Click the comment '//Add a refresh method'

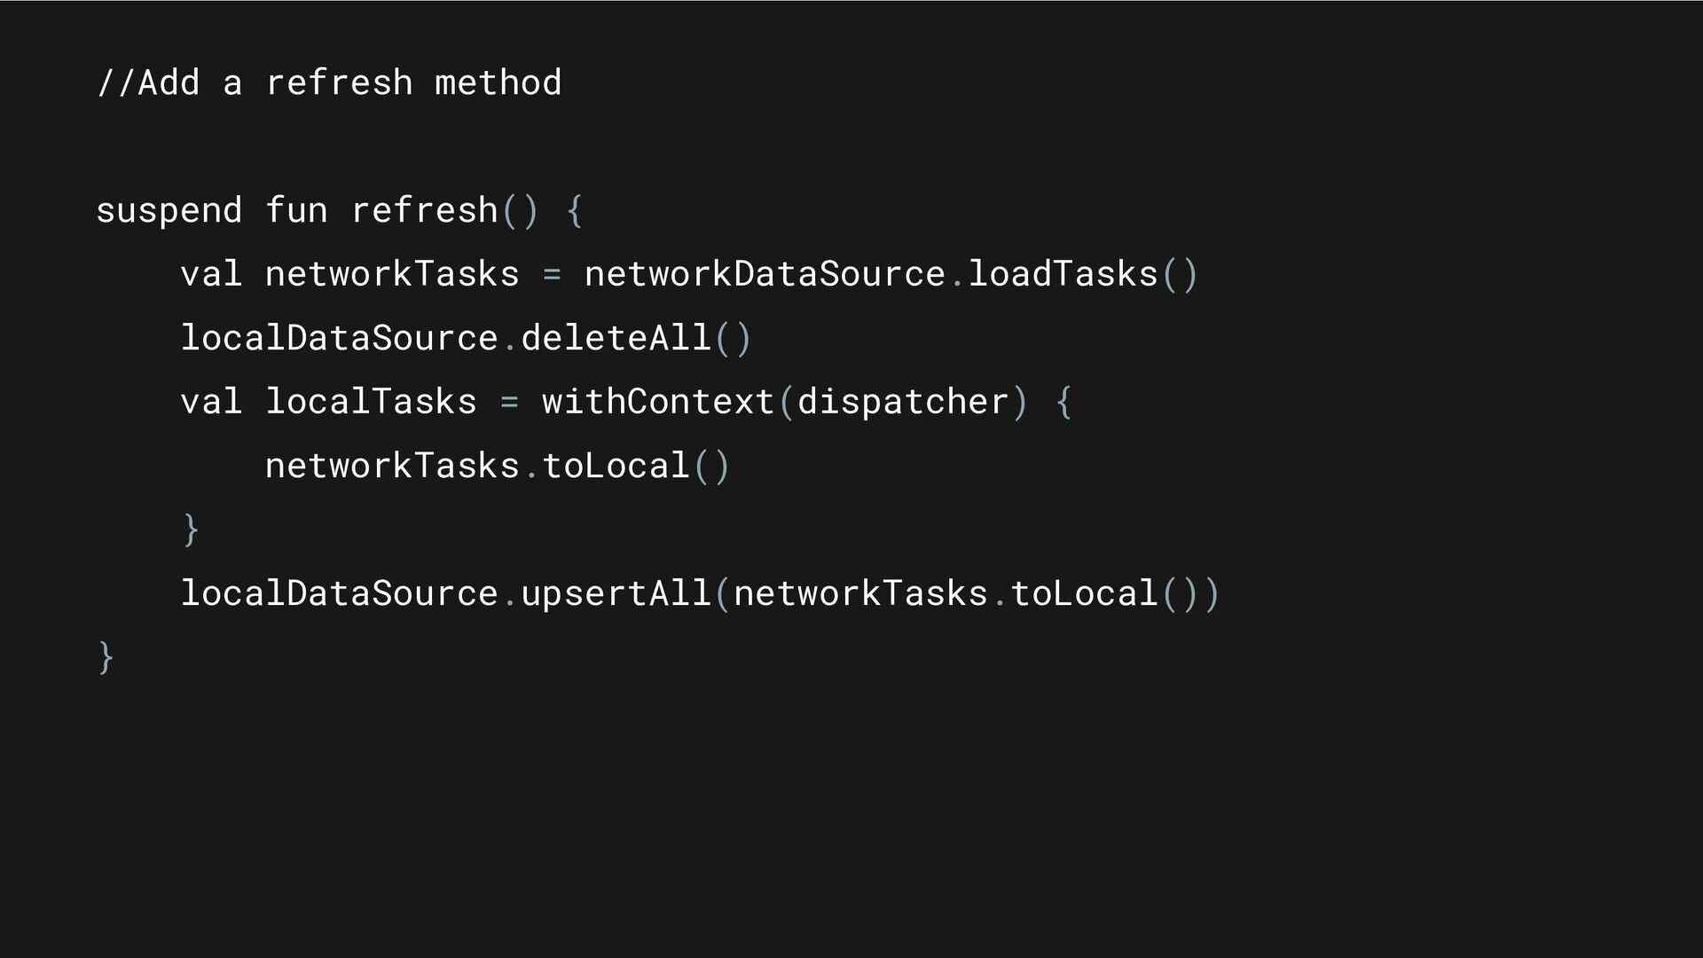coord(329,82)
